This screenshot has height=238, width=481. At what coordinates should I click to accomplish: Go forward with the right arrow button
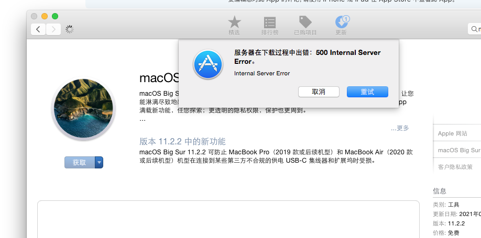(x=53, y=29)
